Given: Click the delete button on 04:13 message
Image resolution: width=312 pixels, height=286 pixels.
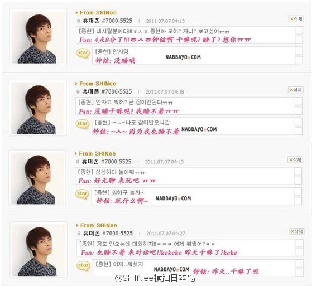Looking at the screenshot, I should point(296,19).
